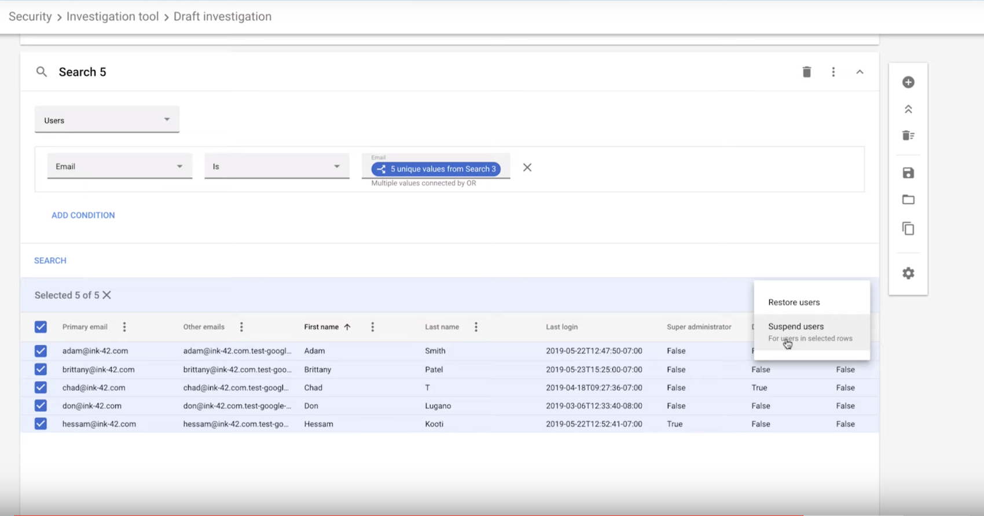The width and height of the screenshot is (984, 516).
Task: Click the delete-all-searches icon in the side panel
Action: click(908, 136)
